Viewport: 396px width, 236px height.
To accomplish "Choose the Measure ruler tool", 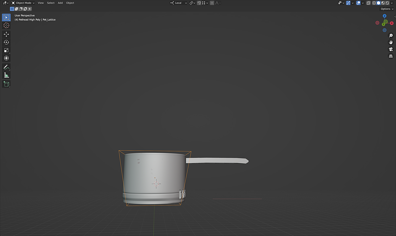I will click(x=6, y=75).
